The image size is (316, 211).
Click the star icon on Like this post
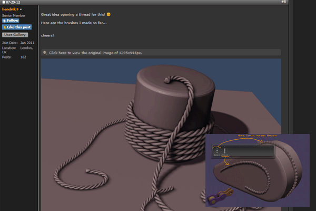point(5,27)
